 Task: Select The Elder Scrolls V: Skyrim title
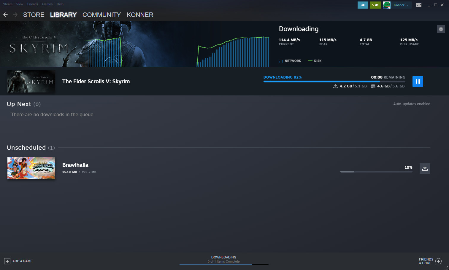click(96, 82)
